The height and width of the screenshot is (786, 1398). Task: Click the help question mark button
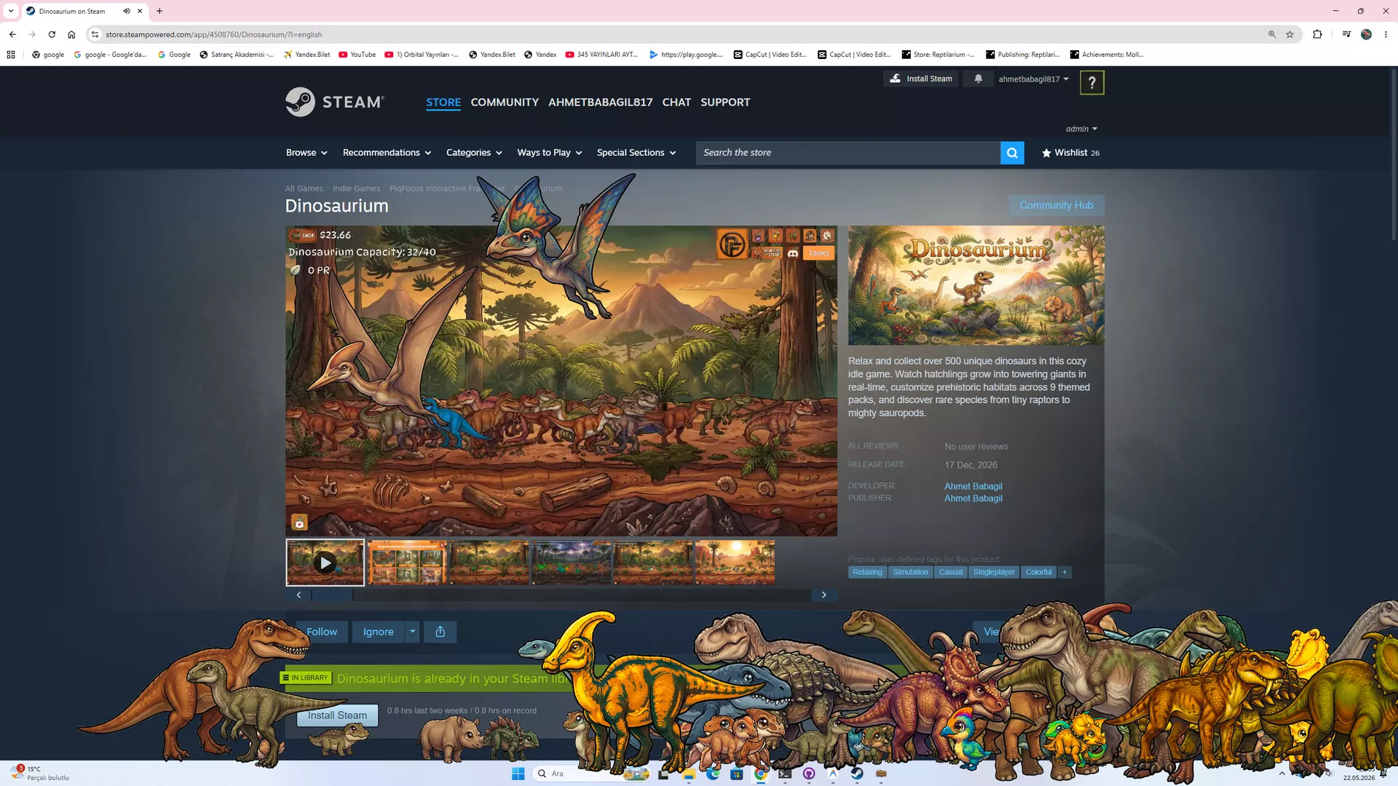[1091, 83]
